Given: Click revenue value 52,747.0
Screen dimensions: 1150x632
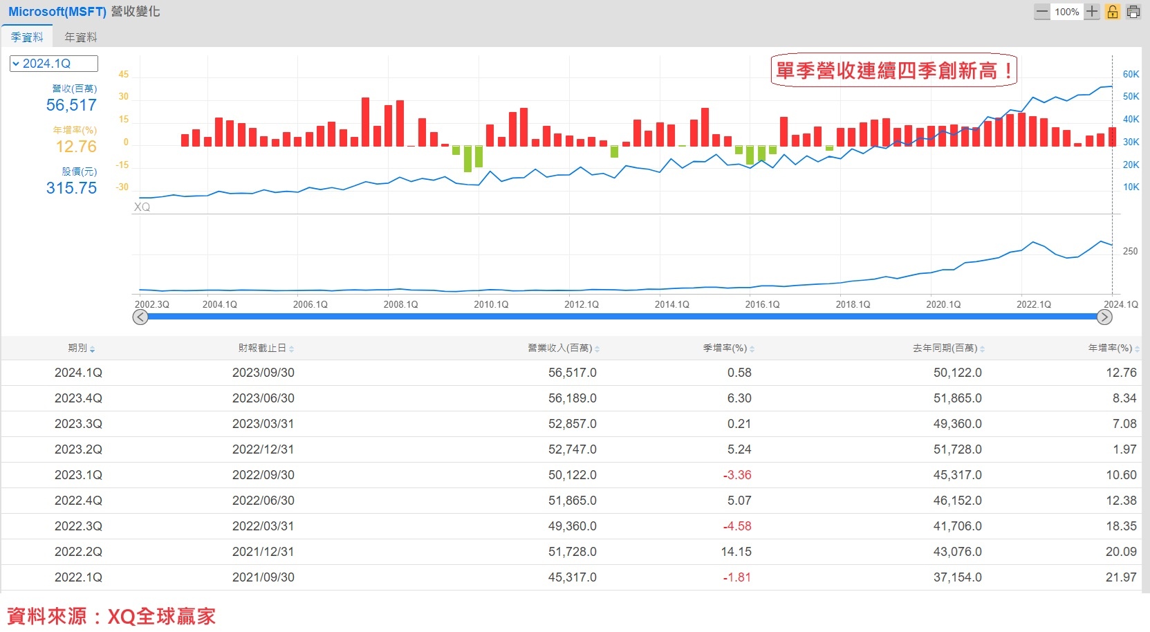Looking at the screenshot, I should coord(573,449).
